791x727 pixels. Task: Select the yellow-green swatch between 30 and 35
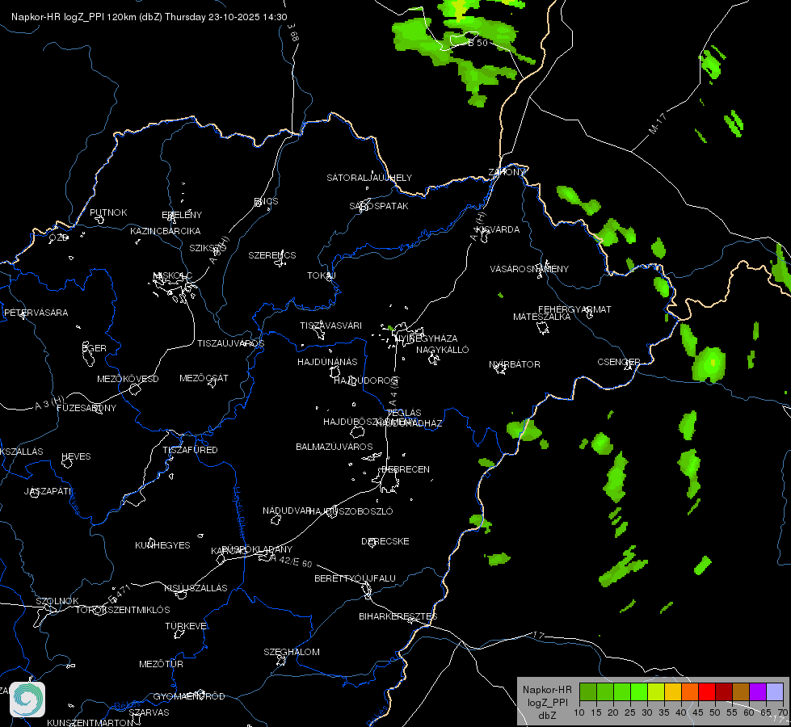point(656,691)
